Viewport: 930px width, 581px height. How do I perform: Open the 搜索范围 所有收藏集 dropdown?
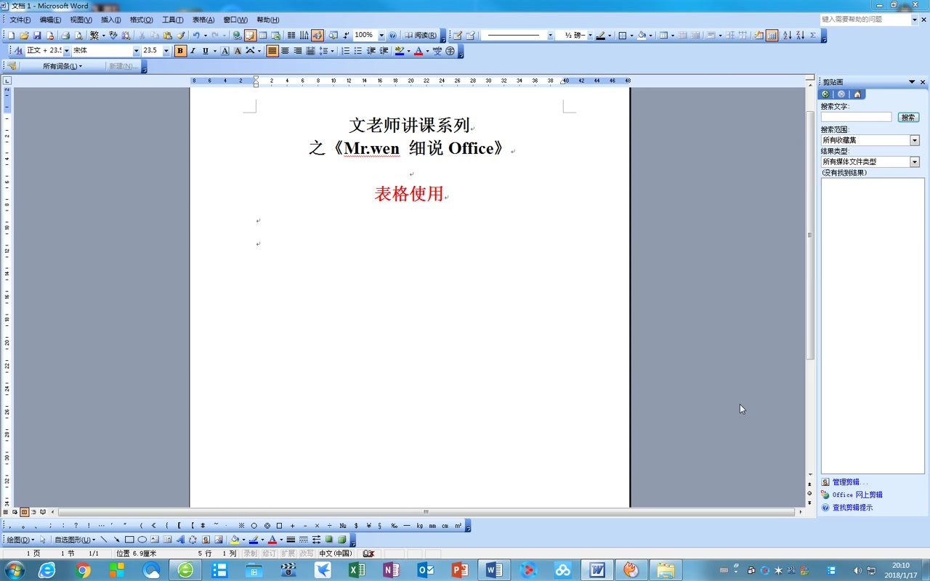pyautogui.click(x=915, y=140)
